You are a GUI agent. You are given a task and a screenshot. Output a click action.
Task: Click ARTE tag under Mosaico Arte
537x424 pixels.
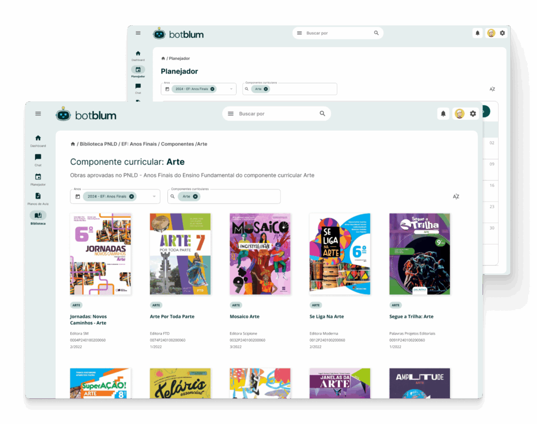(x=235, y=305)
